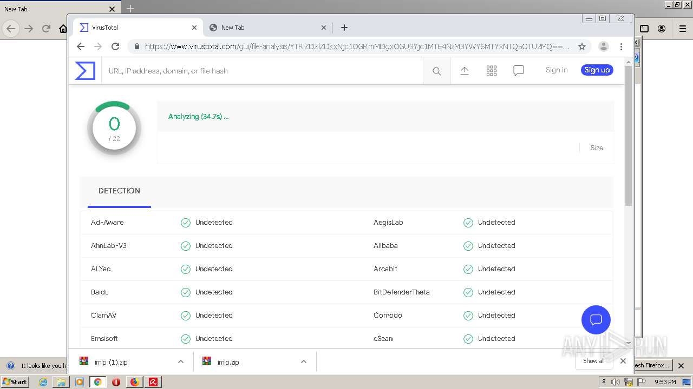The height and width of the screenshot is (389, 693).
Task: Click the search magnifier icon
Action: point(436,71)
